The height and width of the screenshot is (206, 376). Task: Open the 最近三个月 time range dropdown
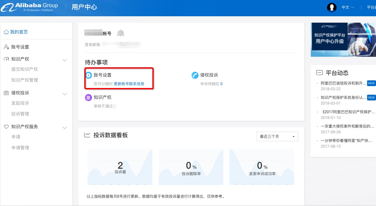tap(277, 136)
